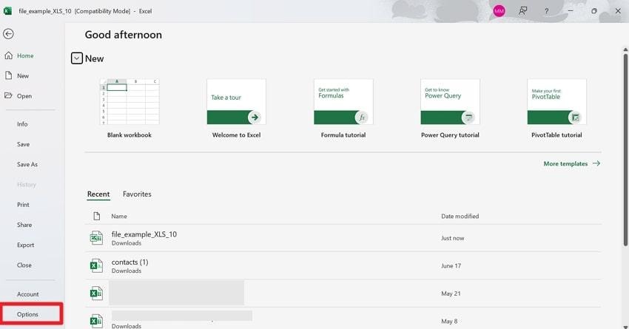Click the Just now date for file_example_XLS_10
Screen dimensions: 629x329
[x=452, y=238]
